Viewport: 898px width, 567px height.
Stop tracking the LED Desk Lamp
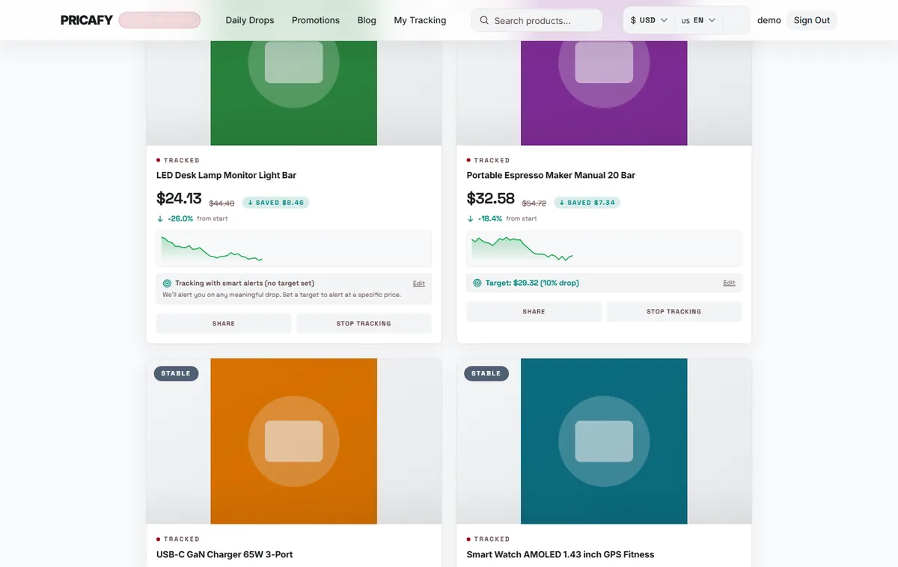click(x=364, y=323)
